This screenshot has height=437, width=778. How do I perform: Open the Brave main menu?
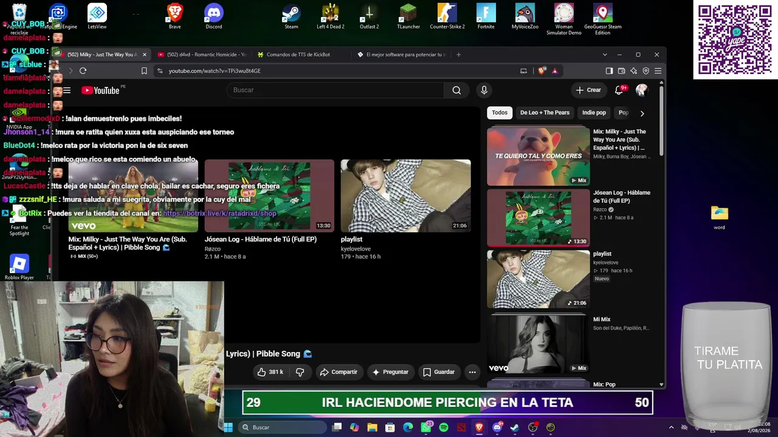pos(658,71)
